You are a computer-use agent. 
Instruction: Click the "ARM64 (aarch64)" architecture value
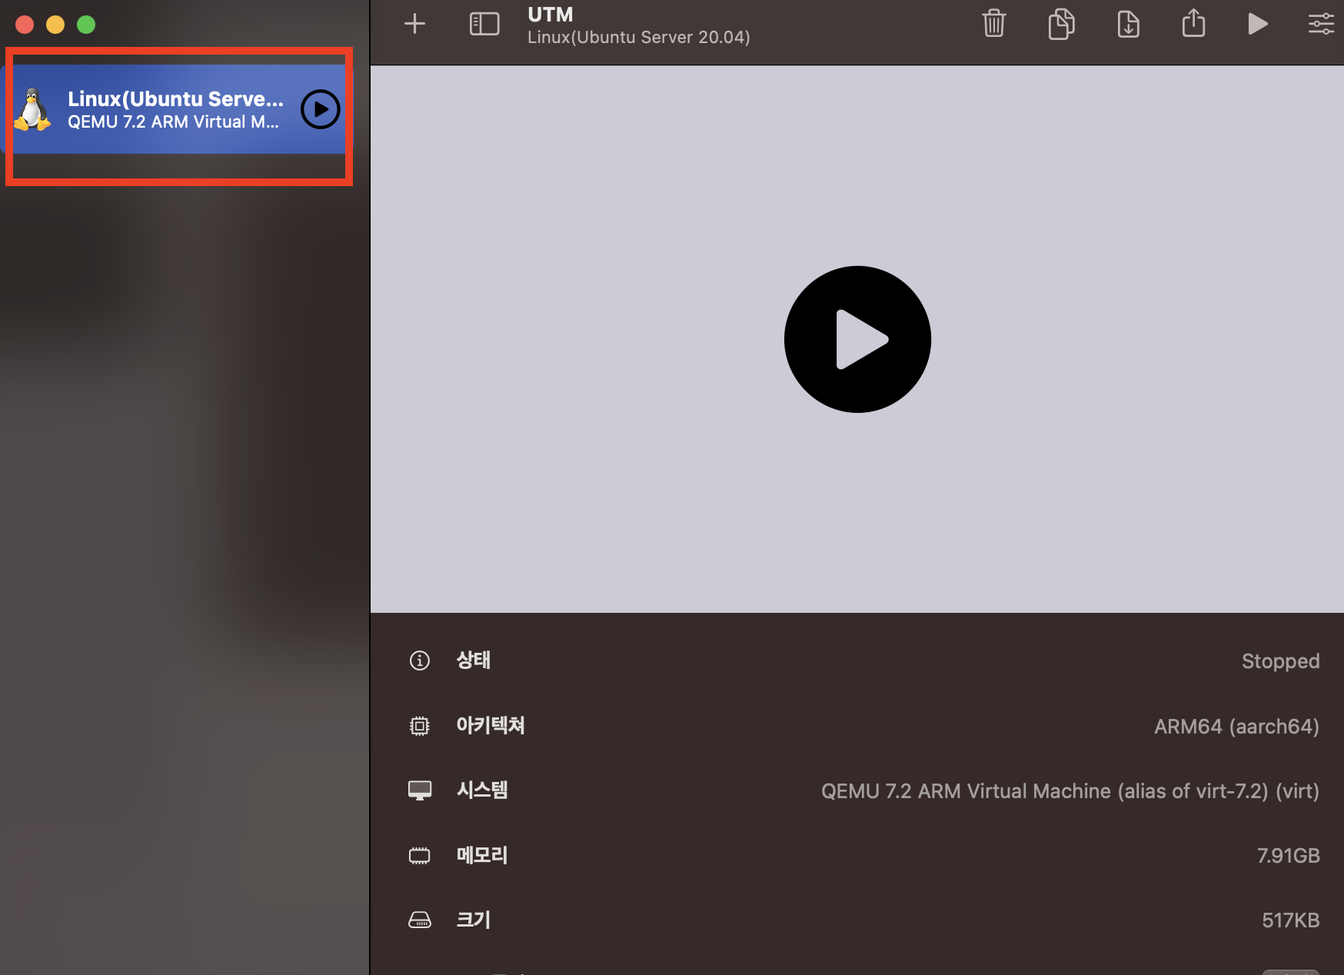click(1236, 727)
